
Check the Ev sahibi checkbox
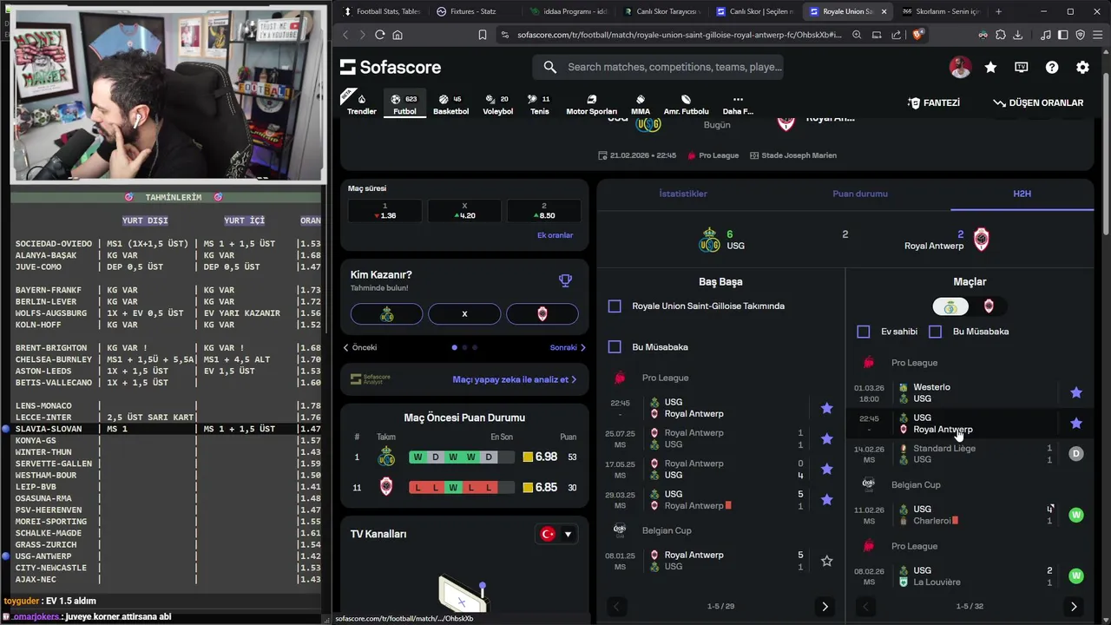click(x=863, y=331)
